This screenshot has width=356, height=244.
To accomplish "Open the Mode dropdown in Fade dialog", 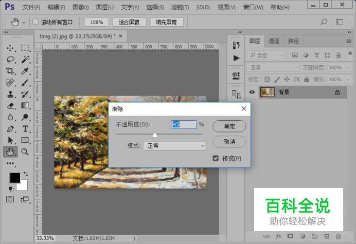I will pyautogui.click(x=174, y=145).
